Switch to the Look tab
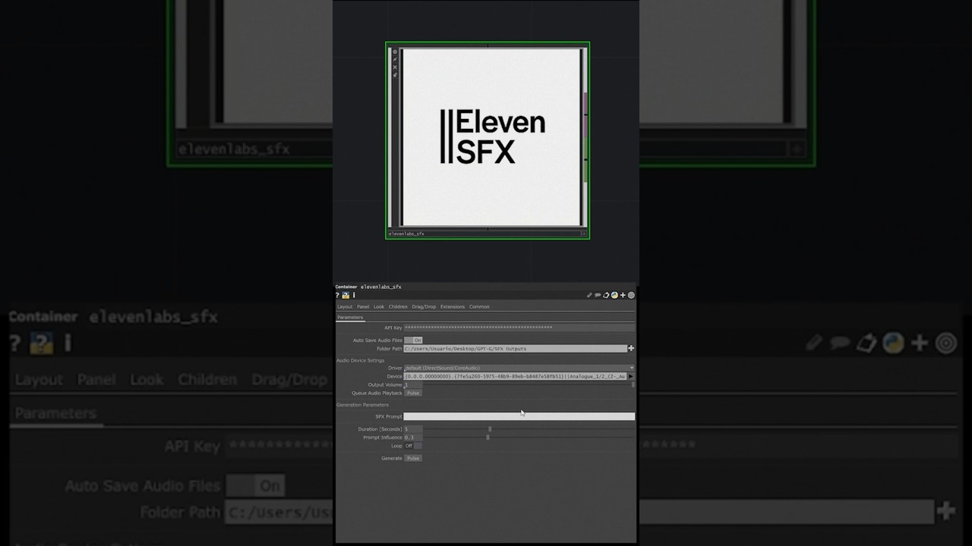The image size is (972, 546). click(x=379, y=306)
